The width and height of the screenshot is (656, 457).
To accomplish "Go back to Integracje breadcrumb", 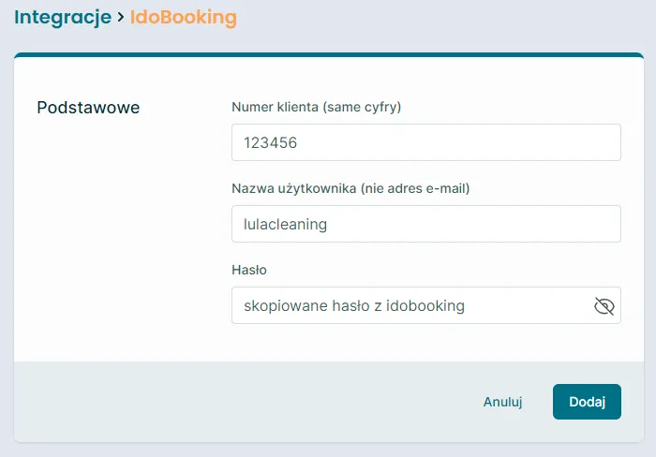I will [63, 17].
